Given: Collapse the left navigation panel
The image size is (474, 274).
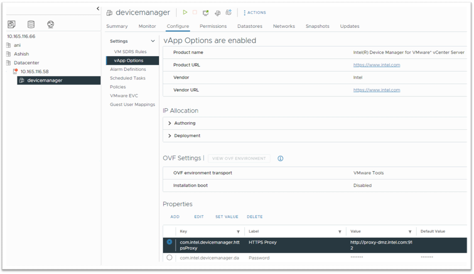Looking at the screenshot, I should point(98,8).
